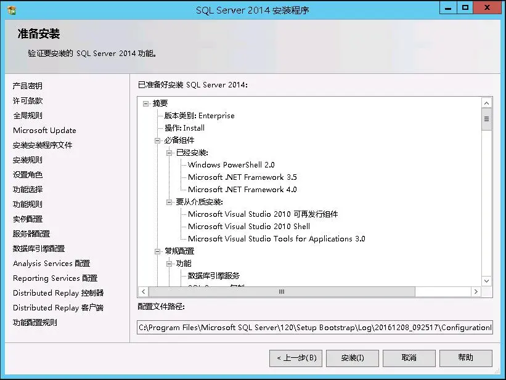Screen dimensions: 506x380
Task: Click the 帮助 help button
Action: click(466, 358)
